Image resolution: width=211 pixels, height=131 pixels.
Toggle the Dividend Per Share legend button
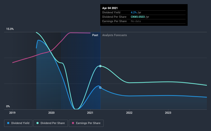[x=51, y=123]
